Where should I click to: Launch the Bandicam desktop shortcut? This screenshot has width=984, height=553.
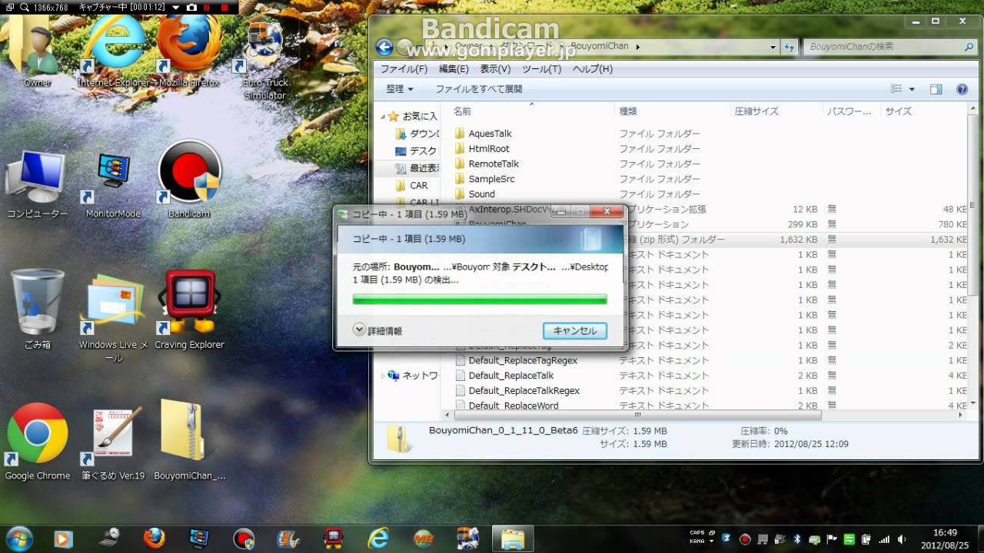coord(189,180)
